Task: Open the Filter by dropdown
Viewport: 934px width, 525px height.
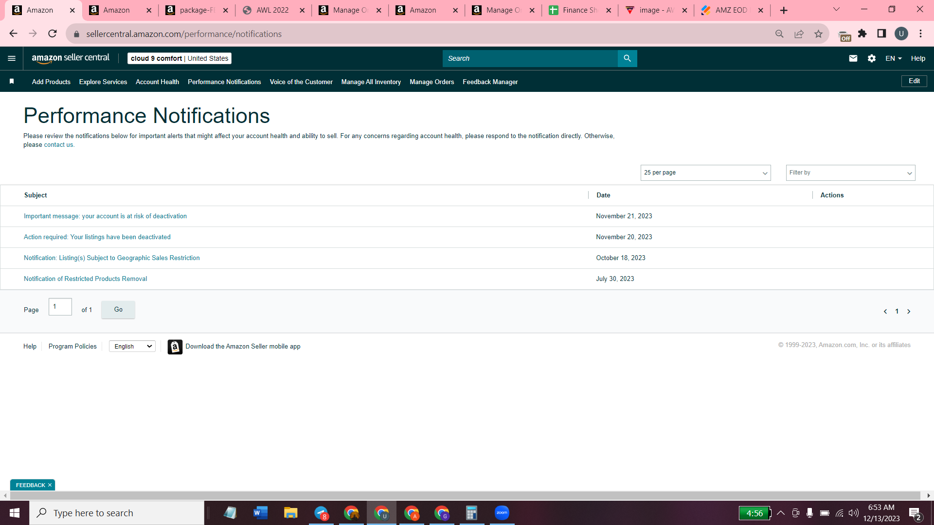Action: coord(850,173)
